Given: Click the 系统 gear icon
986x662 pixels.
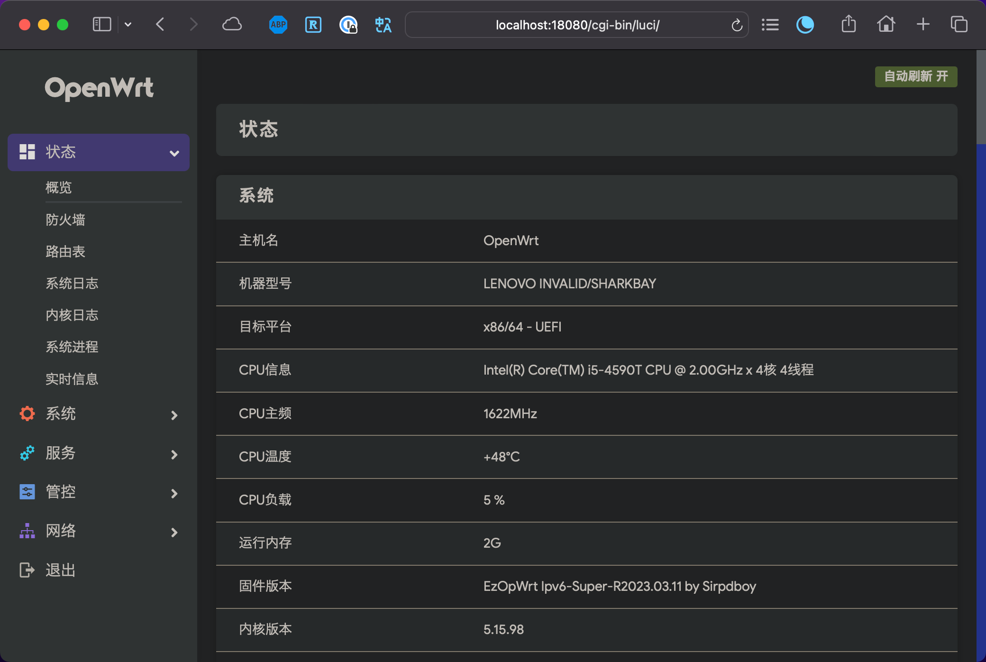Looking at the screenshot, I should (x=27, y=414).
